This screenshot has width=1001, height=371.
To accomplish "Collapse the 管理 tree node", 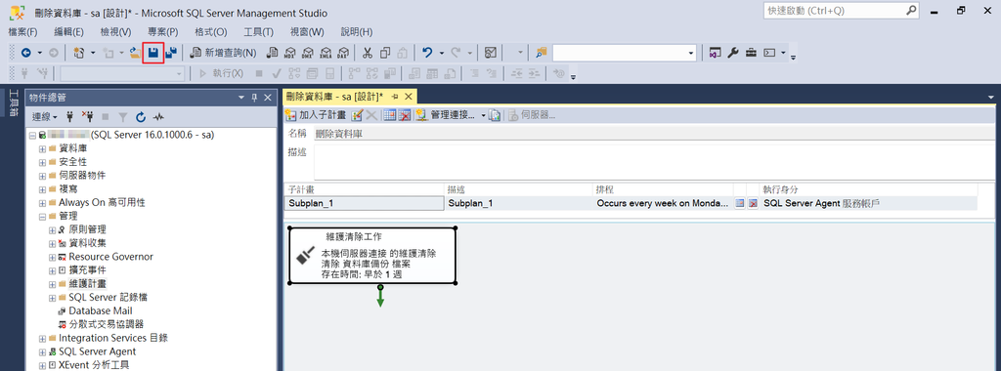I will [43, 216].
